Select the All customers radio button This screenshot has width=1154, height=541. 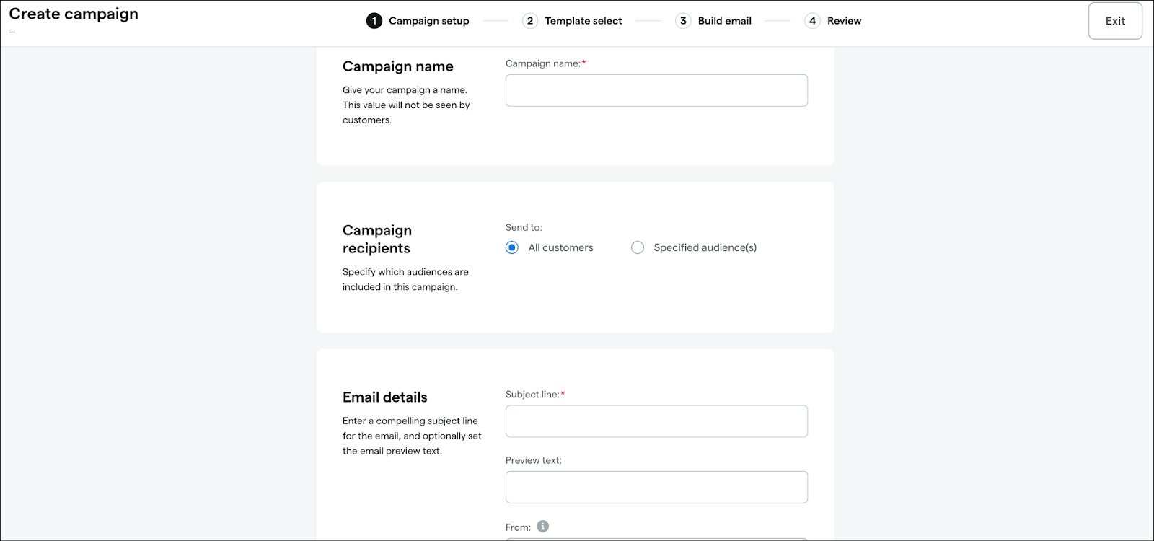point(512,247)
